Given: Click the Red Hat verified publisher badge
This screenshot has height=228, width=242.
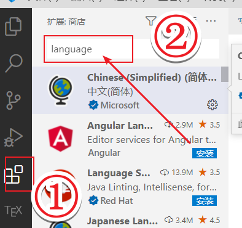Looking at the screenshot, I should [93, 201].
